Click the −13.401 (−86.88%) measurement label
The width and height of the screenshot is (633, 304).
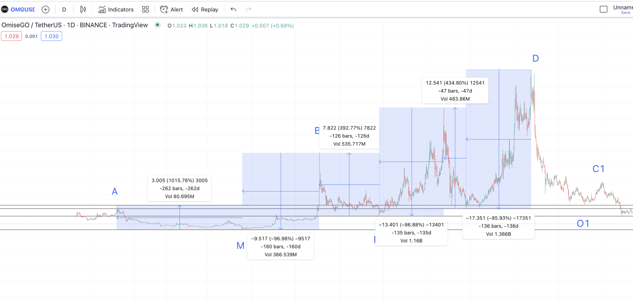(411, 225)
